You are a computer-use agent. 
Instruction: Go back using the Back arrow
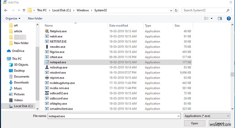click(x=6, y=10)
